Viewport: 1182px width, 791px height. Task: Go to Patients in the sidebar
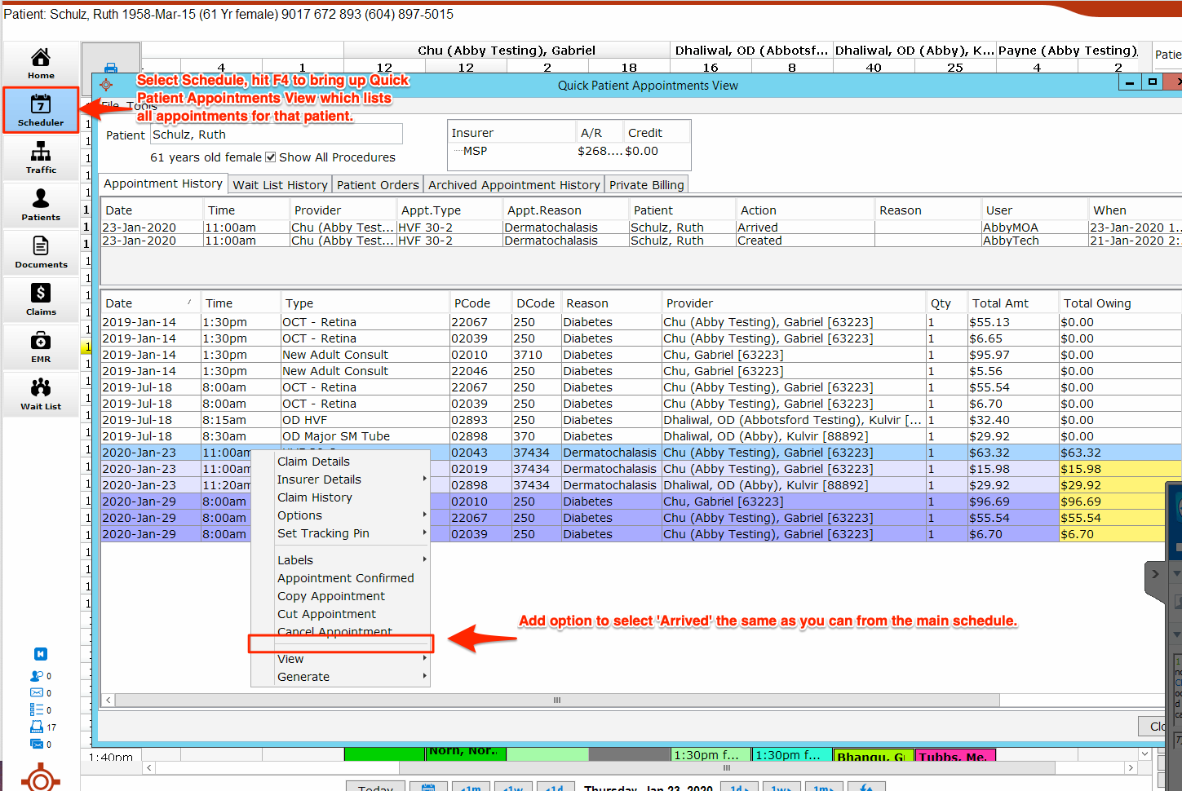[x=41, y=205]
